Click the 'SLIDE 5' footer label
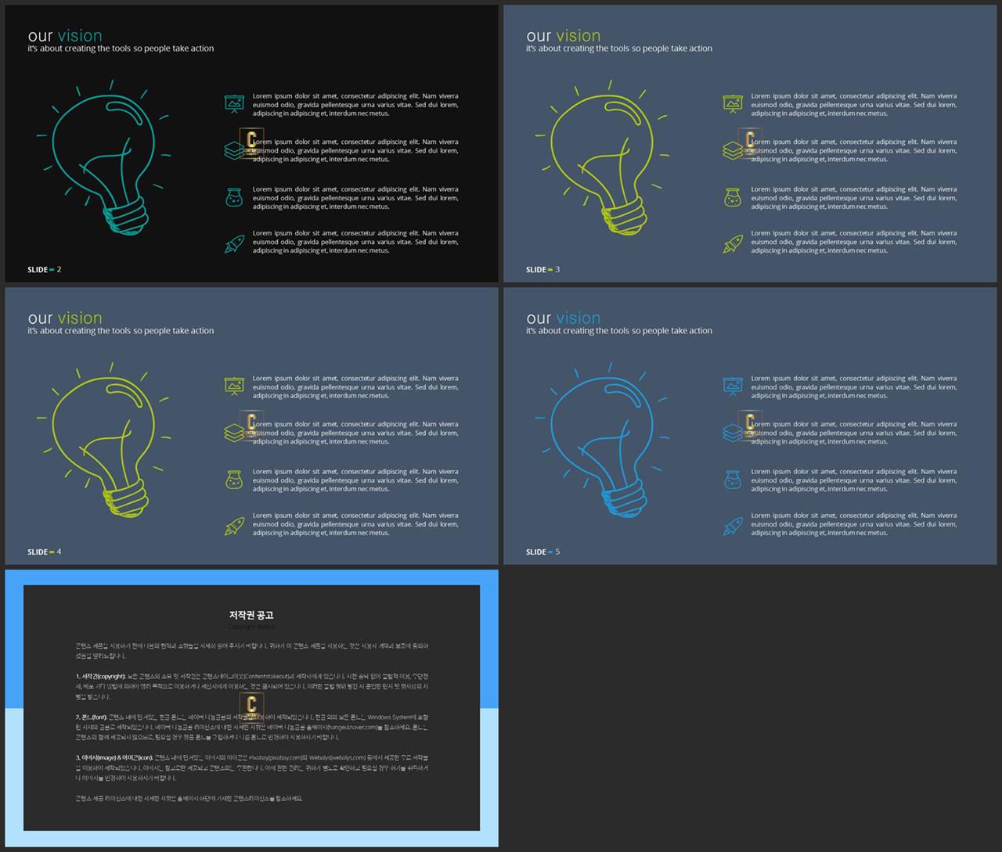Screen dimensions: 1002x852 (x=543, y=552)
